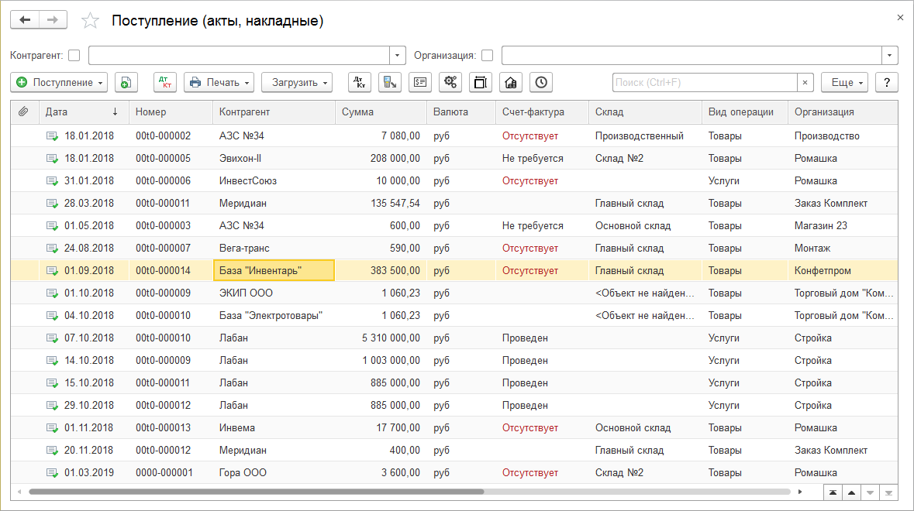Click the clock icon in the toolbar
The image size is (914, 511).
point(541,82)
